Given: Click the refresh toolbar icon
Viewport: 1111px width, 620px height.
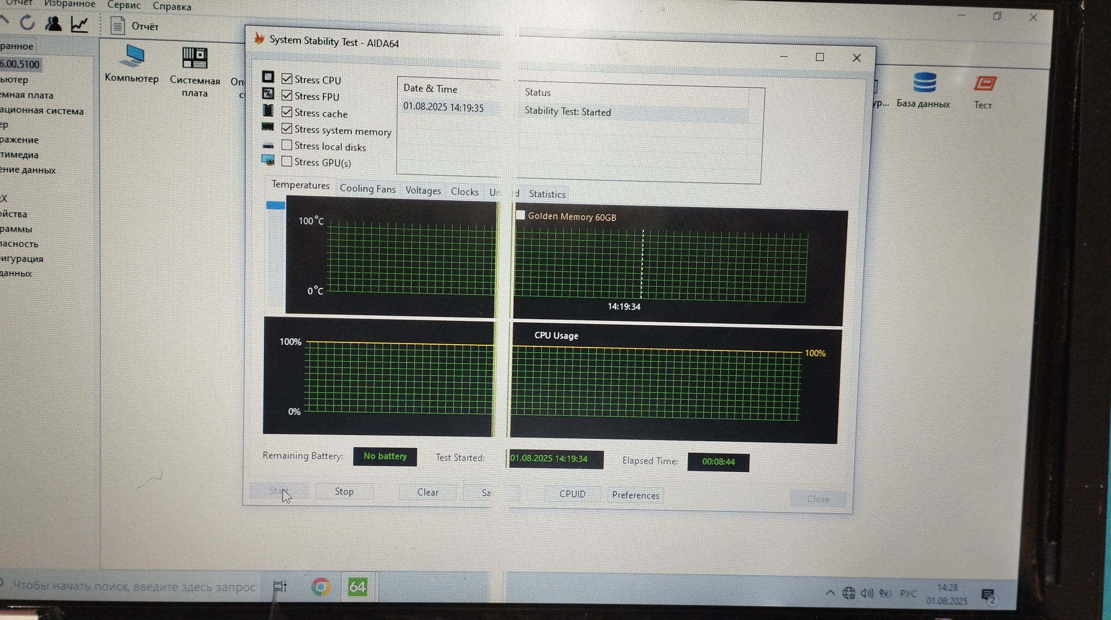Looking at the screenshot, I should click(27, 23).
